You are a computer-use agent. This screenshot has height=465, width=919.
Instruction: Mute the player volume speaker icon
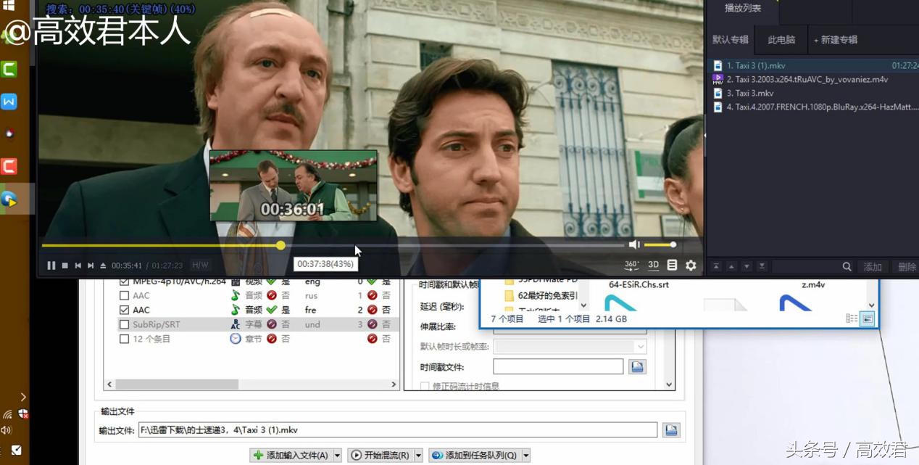tap(634, 245)
